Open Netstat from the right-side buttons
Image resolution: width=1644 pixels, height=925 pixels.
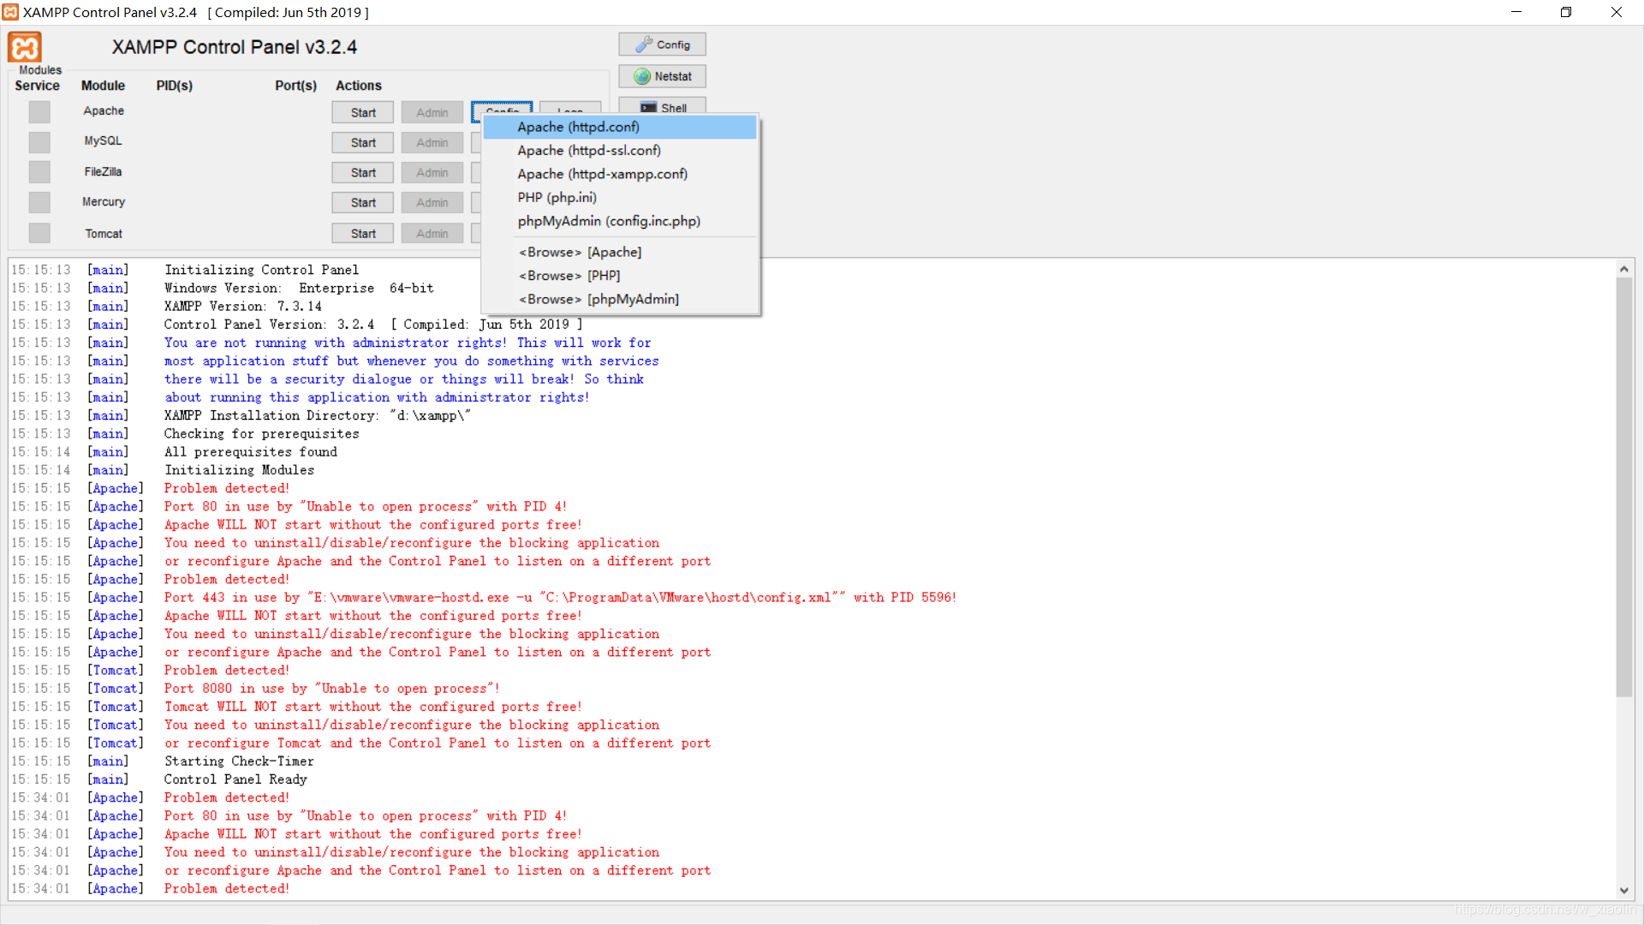click(663, 76)
